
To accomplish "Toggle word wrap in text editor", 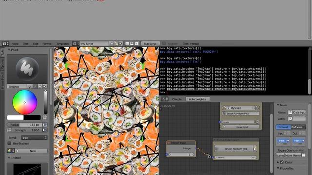I will tap(132, 44).
